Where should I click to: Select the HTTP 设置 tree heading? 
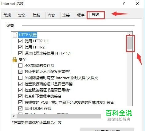coord(28,35)
